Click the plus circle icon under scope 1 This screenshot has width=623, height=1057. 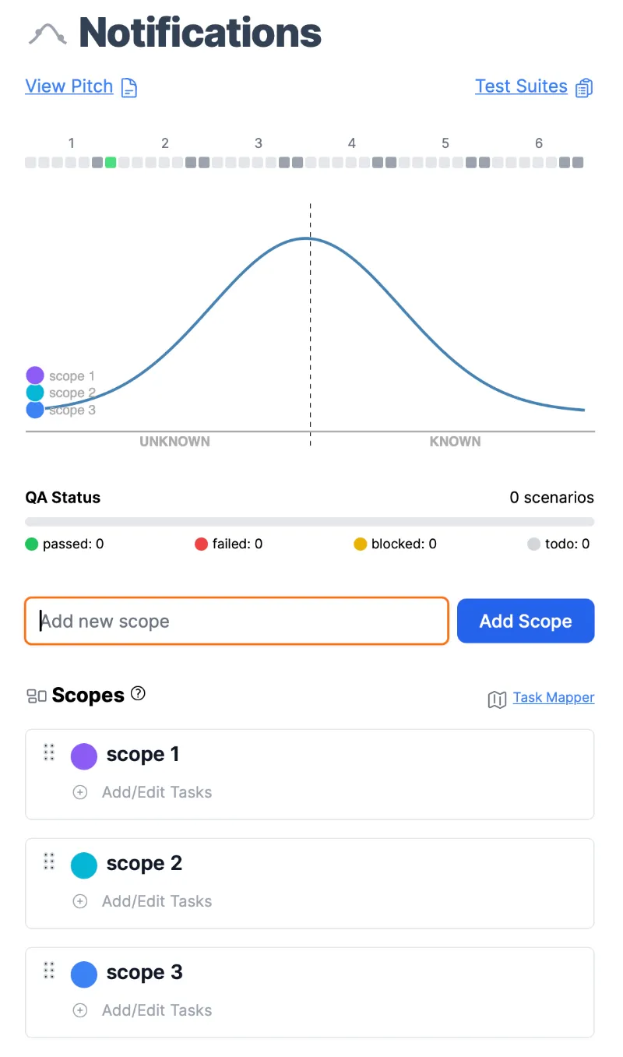coord(79,792)
